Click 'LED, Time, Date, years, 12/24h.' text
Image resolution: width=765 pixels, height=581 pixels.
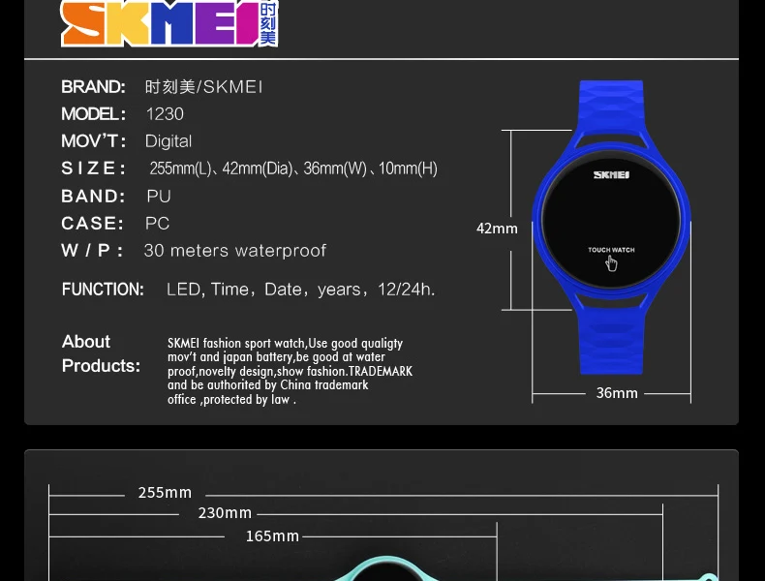300,290
